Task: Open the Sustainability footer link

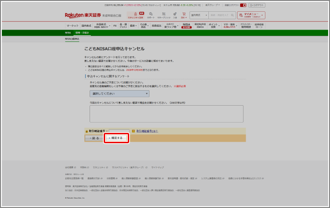Action: point(130,167)
